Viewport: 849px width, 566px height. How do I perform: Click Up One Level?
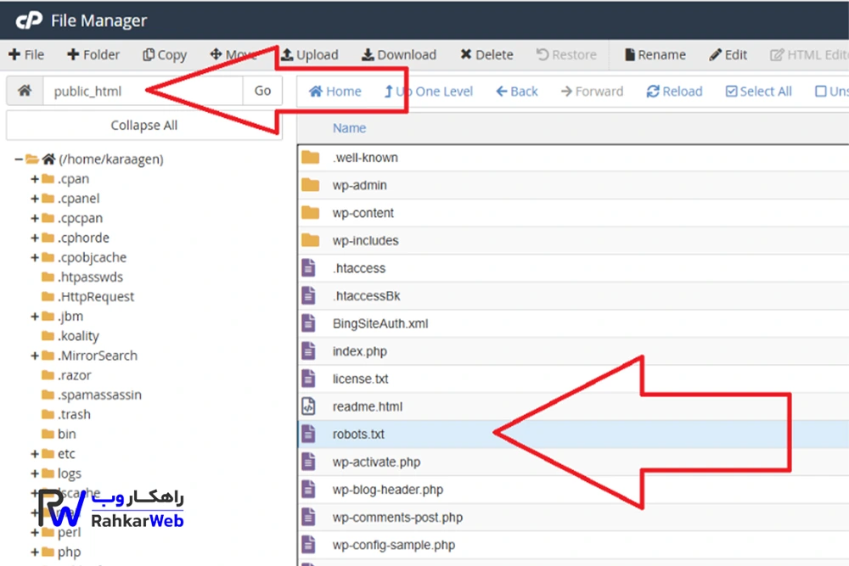pyautogui.click(x=428, y=92)
